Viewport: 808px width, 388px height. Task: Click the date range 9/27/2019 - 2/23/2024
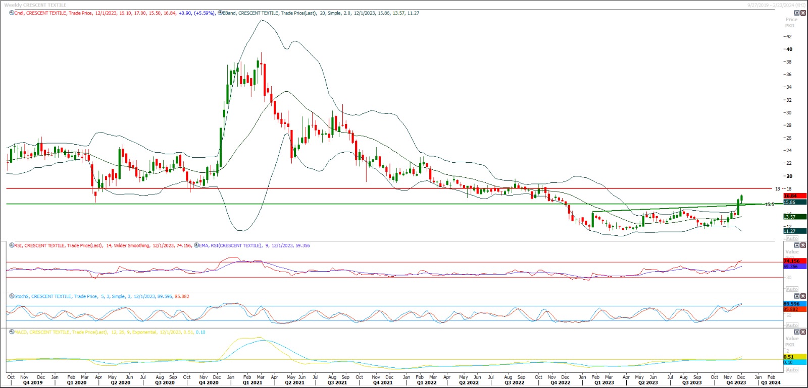[776, 5]
